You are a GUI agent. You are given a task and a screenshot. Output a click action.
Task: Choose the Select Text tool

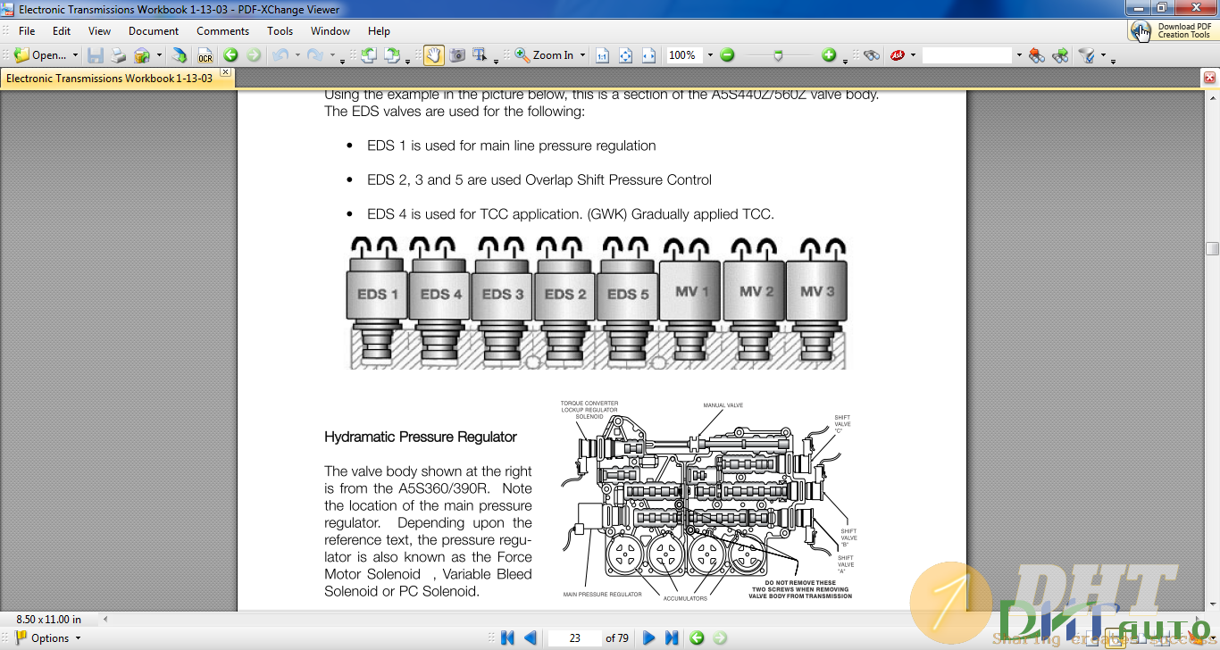tap(480, 55)
